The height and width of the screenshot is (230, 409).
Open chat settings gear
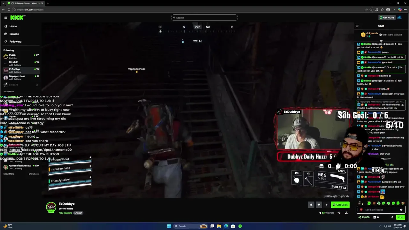392,217
